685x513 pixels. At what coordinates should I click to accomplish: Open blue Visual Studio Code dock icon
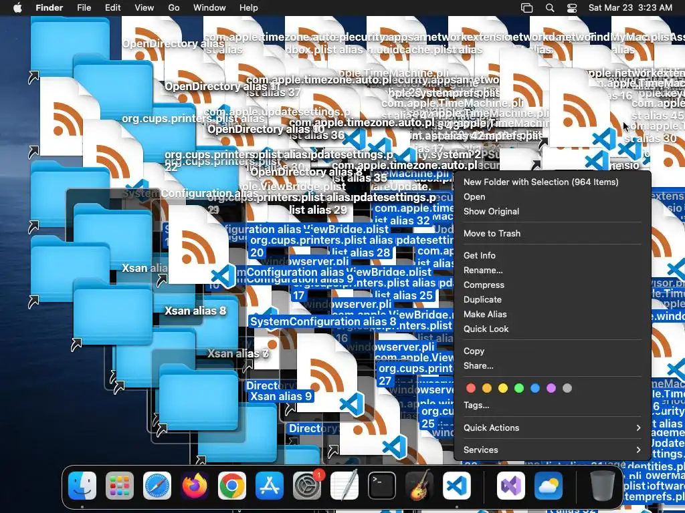click(457, 486)
